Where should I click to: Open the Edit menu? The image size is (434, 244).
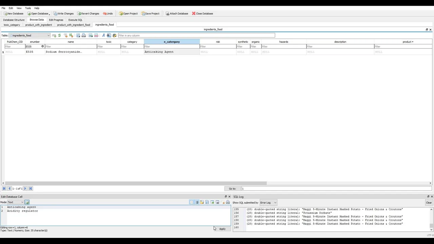[11, 8]
